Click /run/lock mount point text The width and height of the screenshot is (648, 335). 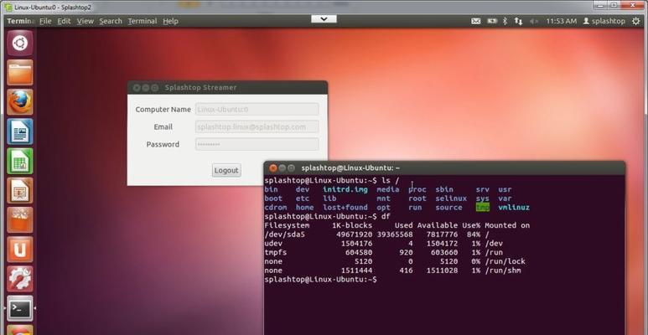(505, 261)
